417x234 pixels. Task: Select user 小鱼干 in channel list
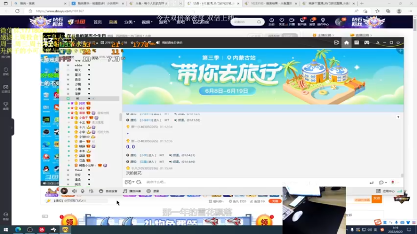83,118
